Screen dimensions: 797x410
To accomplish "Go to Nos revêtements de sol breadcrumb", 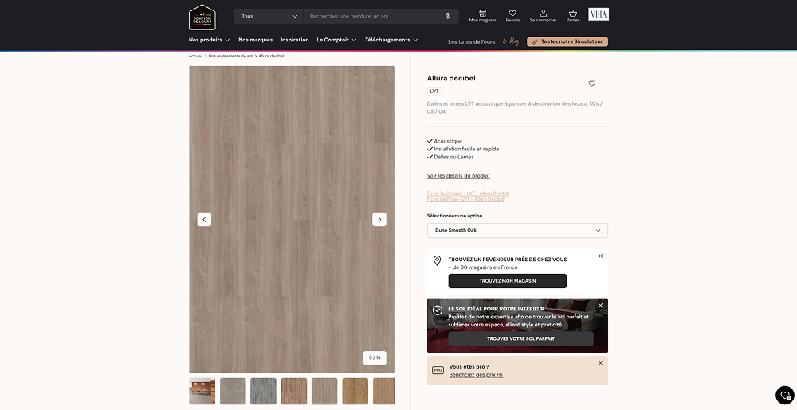I will [230, 56].
